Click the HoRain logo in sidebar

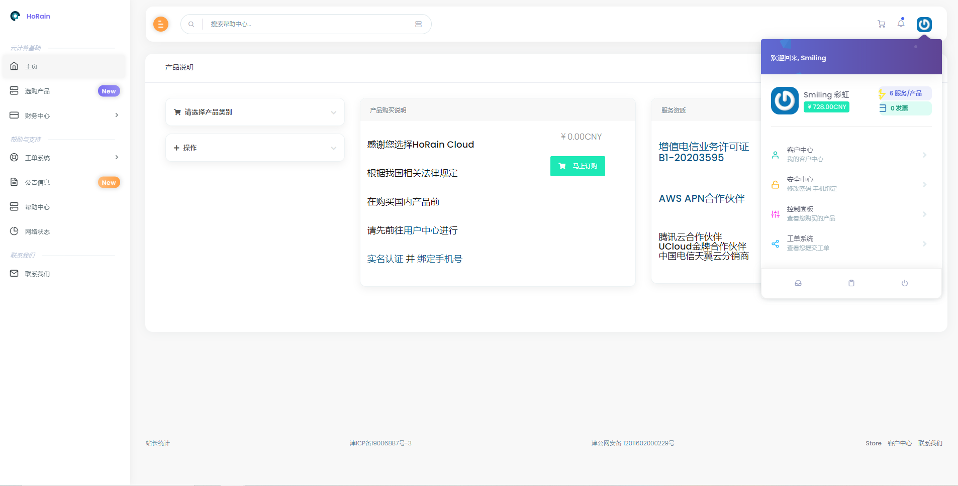(x=30, y=16)
